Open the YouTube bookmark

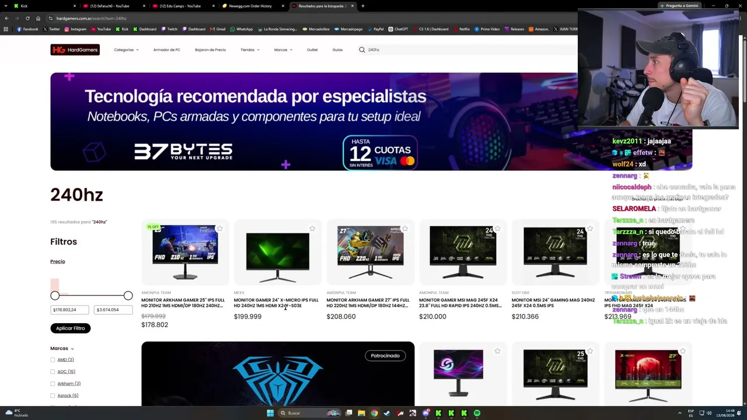100,29
